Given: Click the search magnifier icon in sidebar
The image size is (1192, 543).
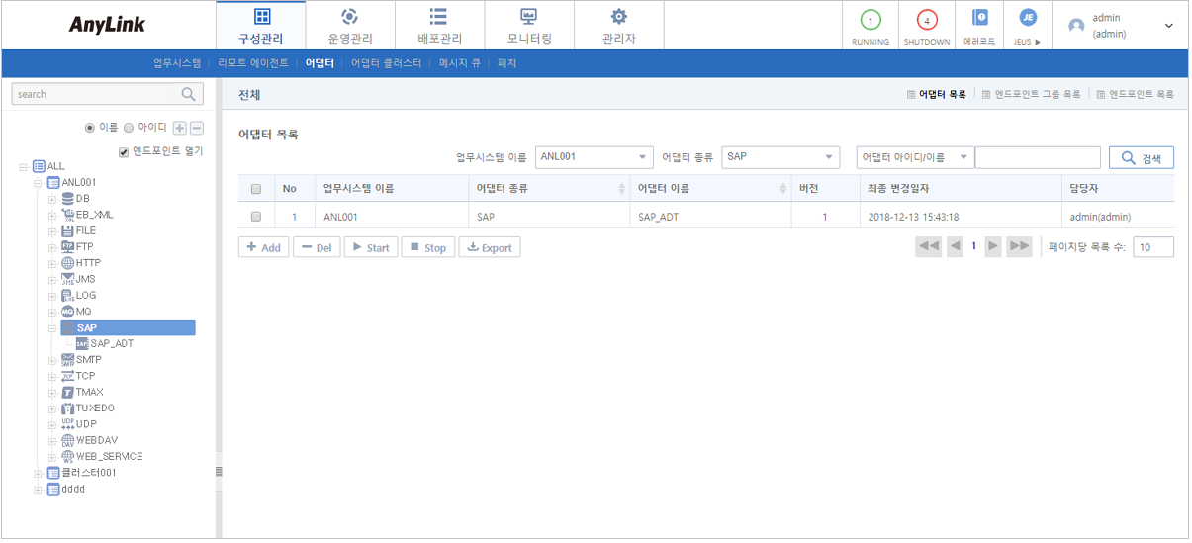Looking at the screenshot, I should (187, 94).
